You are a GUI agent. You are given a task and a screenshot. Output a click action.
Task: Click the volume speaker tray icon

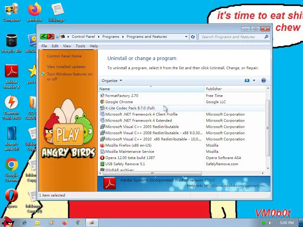[270, 223]
